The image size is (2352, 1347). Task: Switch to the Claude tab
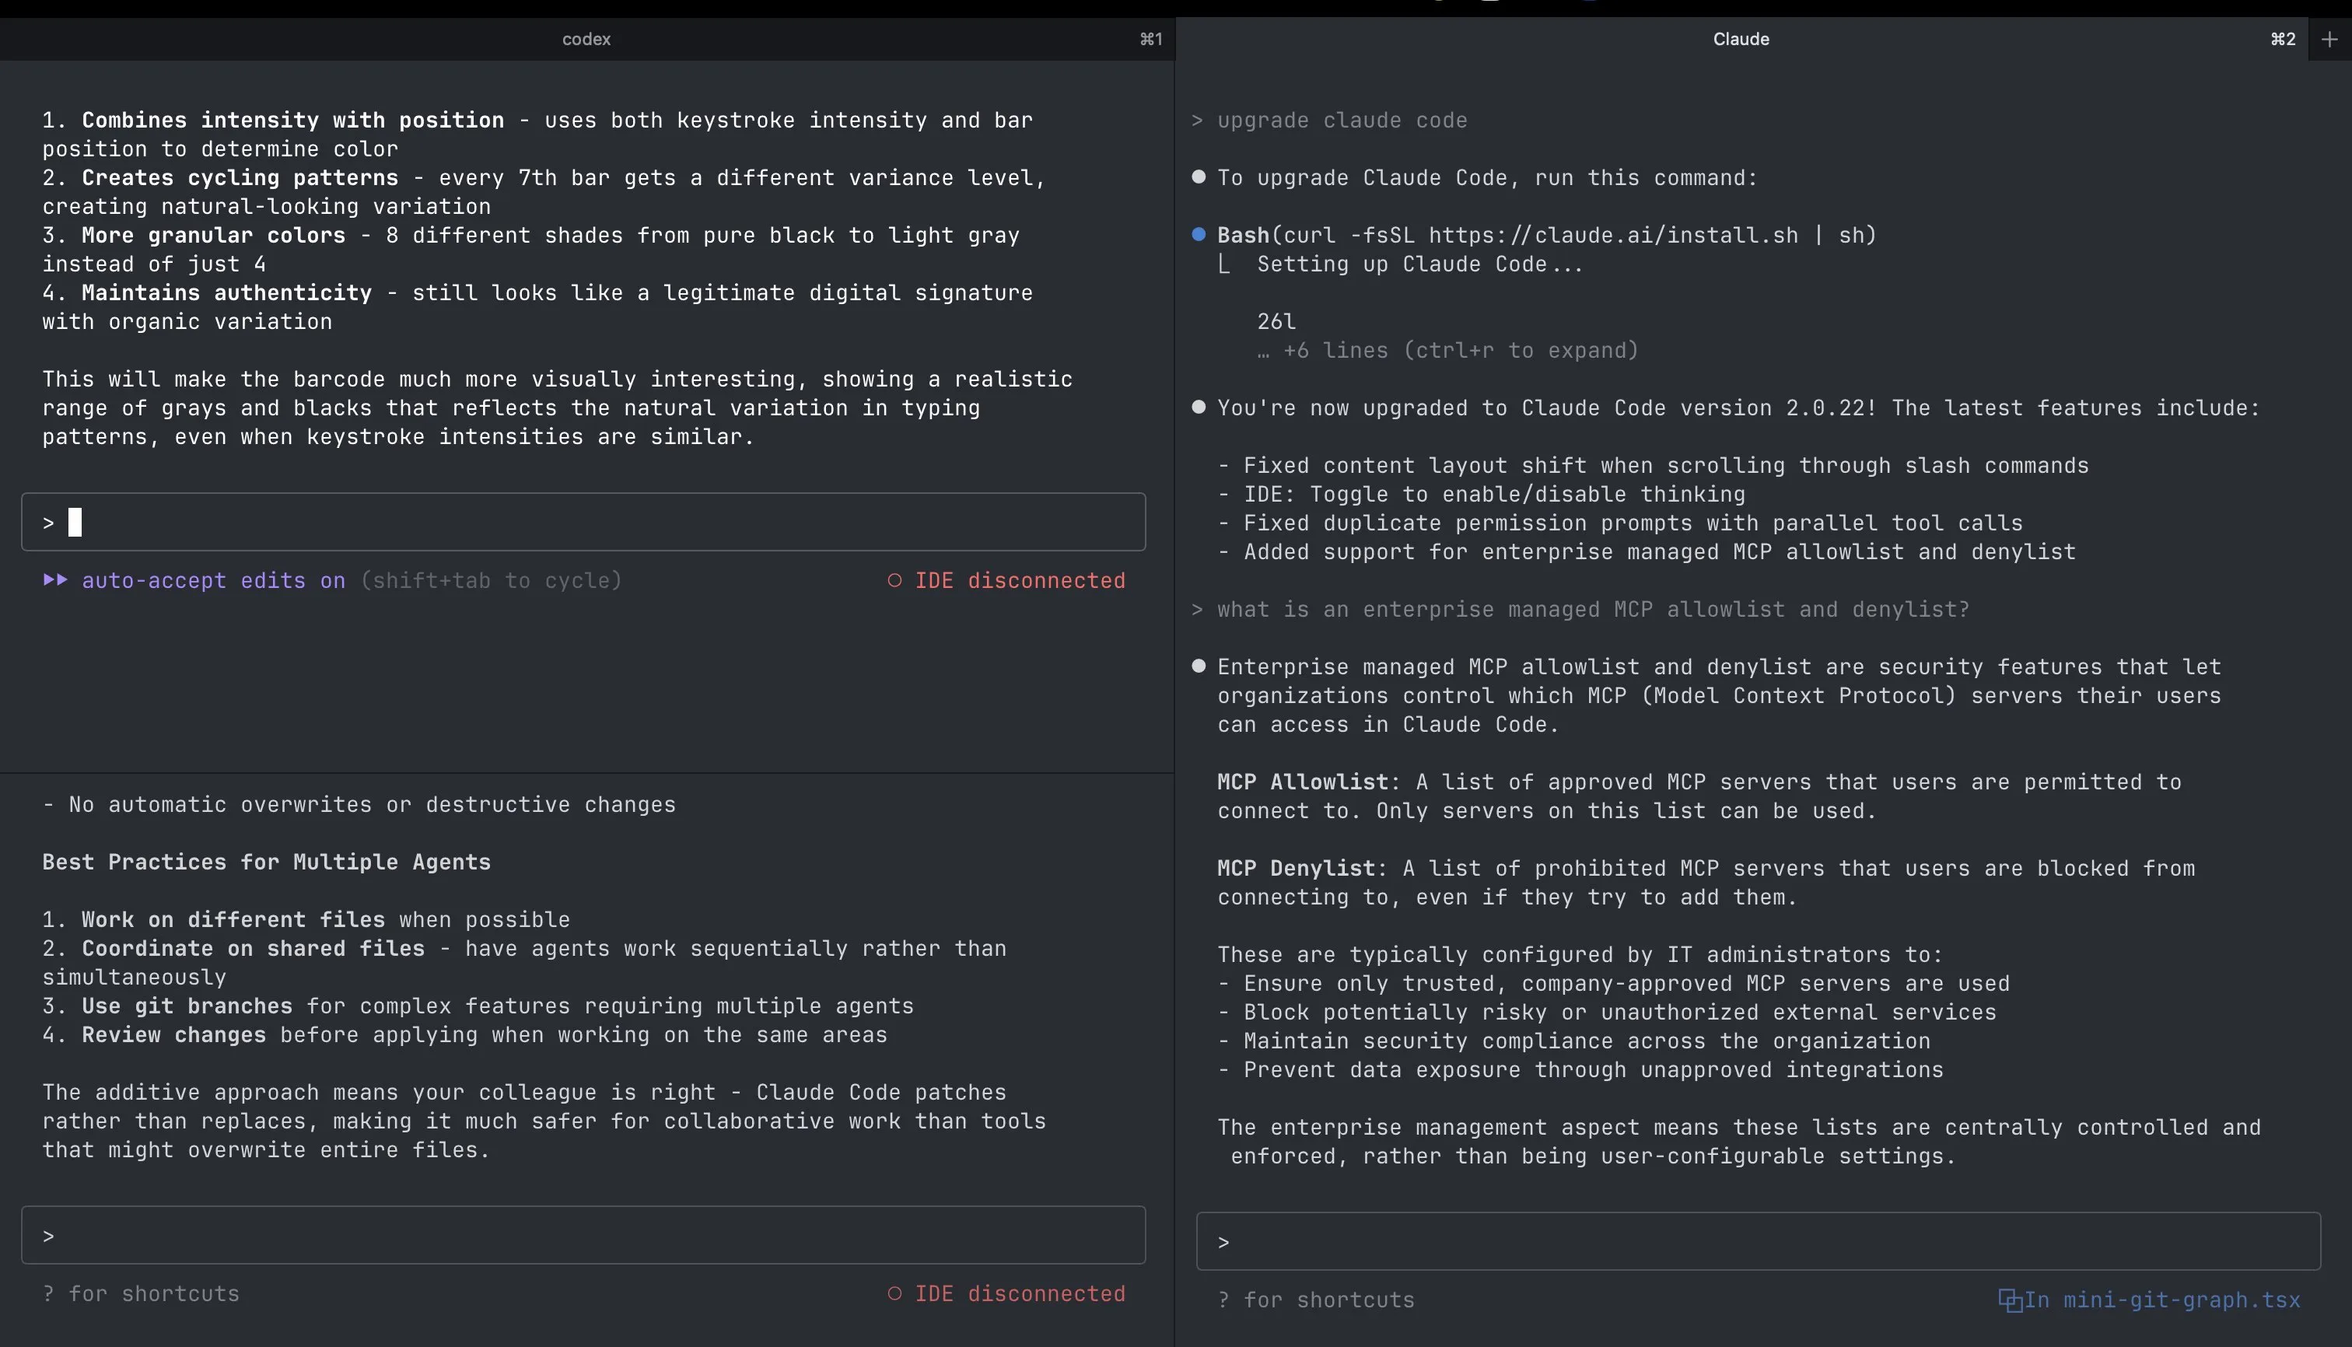pyautogui.click(x=1739, y=39)
